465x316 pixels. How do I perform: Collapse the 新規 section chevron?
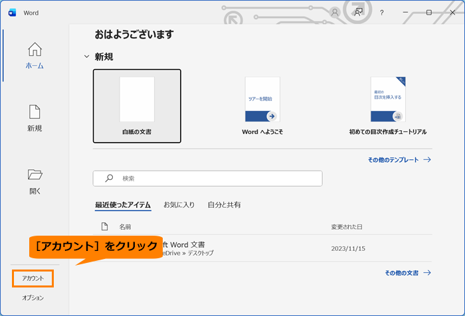click(x=86, y=57)
